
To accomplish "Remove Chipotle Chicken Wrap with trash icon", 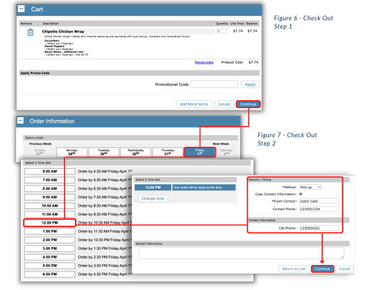I will click(30, 32).
